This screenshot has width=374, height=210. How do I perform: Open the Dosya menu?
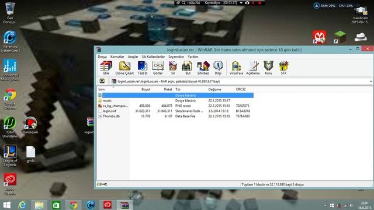coord(102,57)
